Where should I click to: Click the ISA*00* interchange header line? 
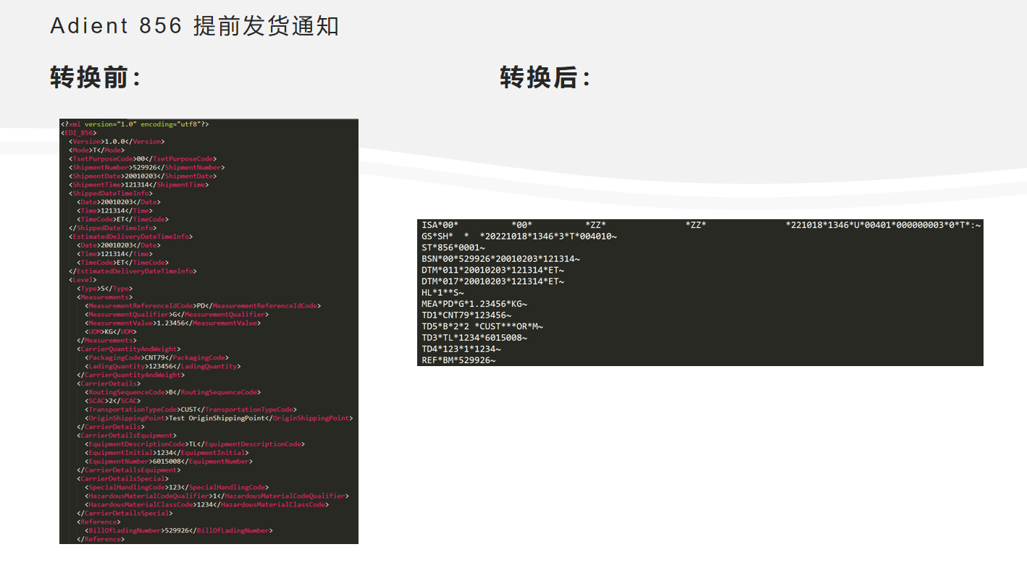point(702,226)
